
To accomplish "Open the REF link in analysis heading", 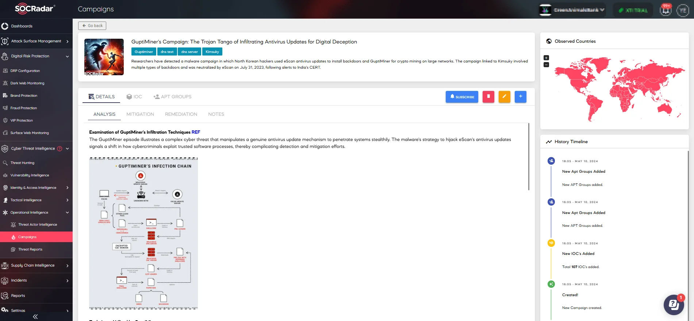I will point(196,132).
